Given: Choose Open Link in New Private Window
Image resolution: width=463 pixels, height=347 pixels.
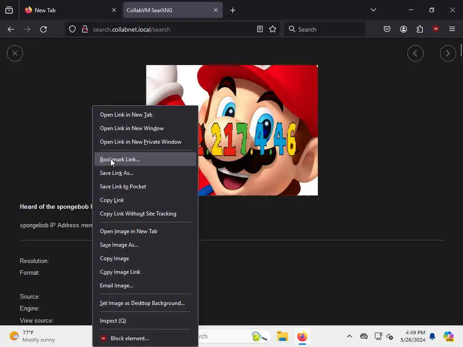Looking at the screenshot, I should point(145,142).
